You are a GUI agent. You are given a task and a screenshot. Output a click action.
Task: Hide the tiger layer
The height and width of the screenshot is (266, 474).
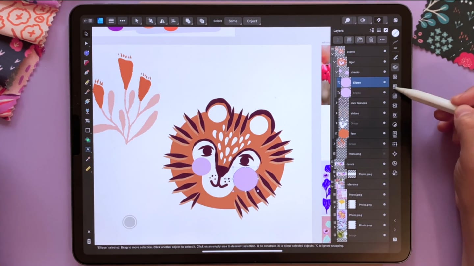(384, 62)
